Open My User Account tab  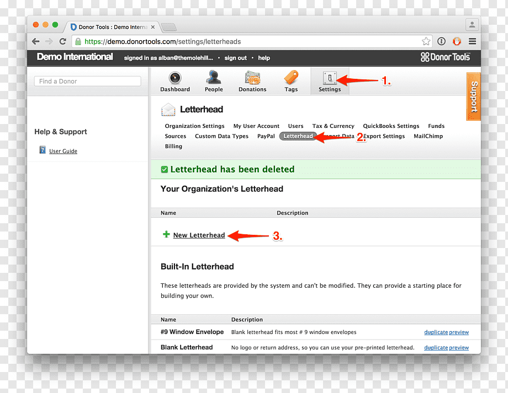pos(256,126)
